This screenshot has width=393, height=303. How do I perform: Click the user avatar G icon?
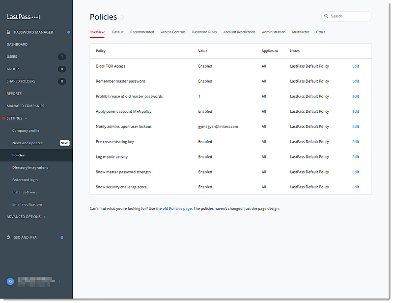click(10, 281)
